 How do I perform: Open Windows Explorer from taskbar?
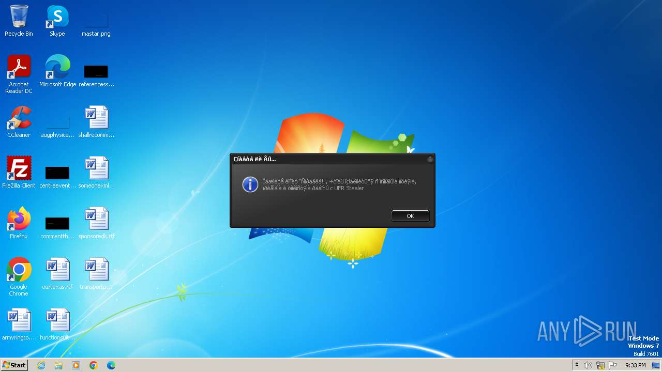point(58,365)
